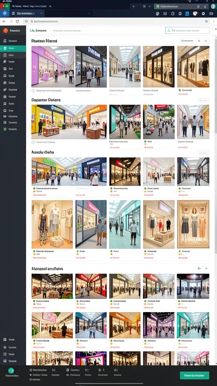The image size is (217, 386).
Task: Click the small button beside the third section heading
Action: (x=203, y=153)
